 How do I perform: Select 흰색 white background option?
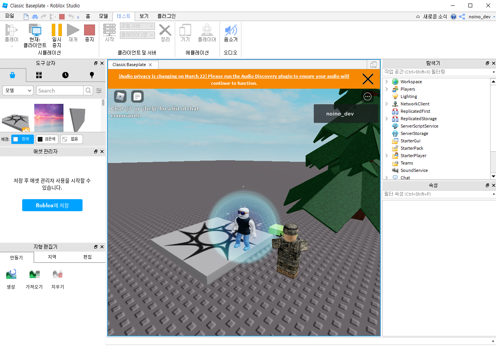[23, 139]
